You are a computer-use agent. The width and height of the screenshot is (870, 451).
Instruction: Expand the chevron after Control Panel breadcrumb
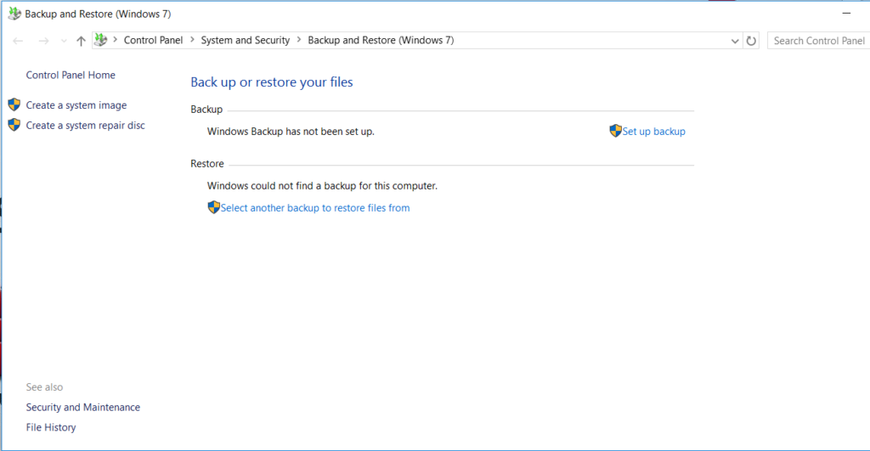[x=193, y=40]
